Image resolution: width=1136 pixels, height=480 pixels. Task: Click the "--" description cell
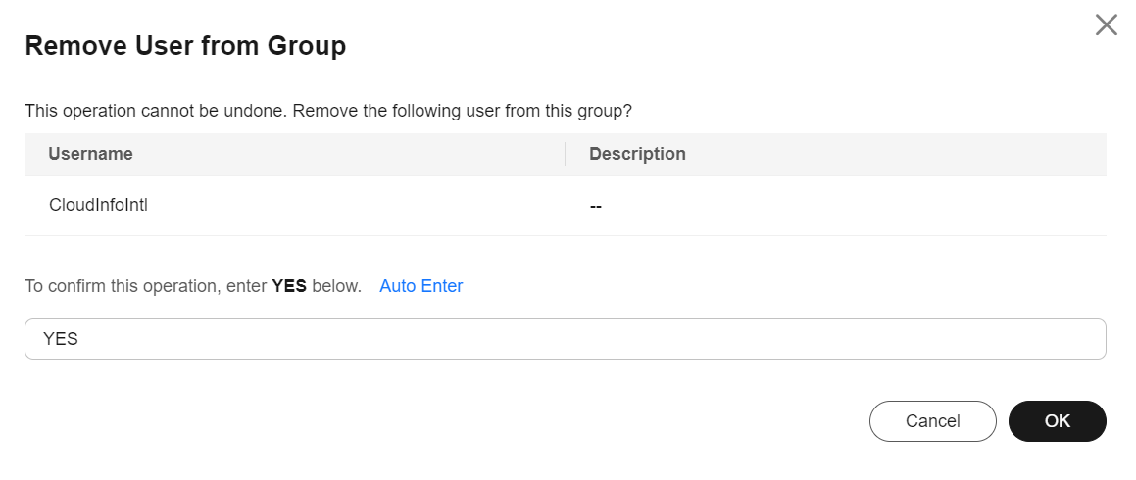coord(595,207)
